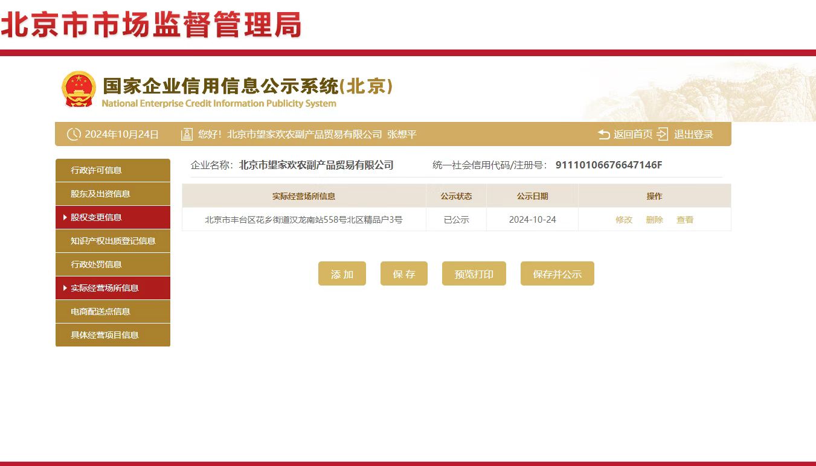Click 修改 for the business location row
816x466 pixels.
[624, 220]
